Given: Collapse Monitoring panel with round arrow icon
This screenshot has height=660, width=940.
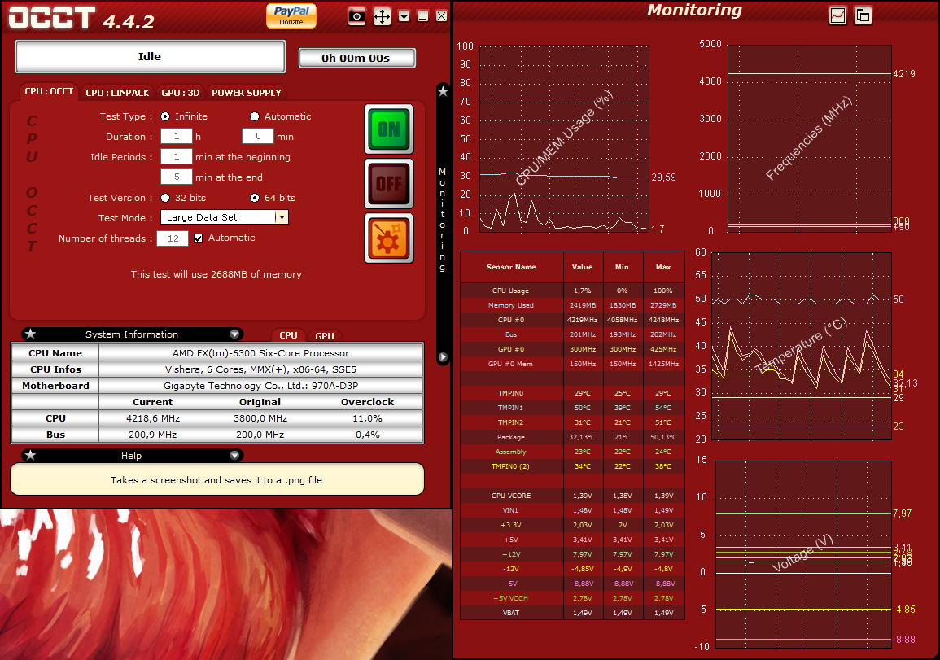Looking at the screenshot, I should (x=443, y=357).
